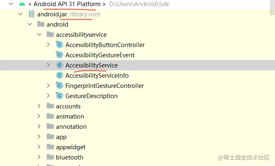Click the bluetooth package folder icon
The height and width of the screenshot is (166, 275).
50,157
